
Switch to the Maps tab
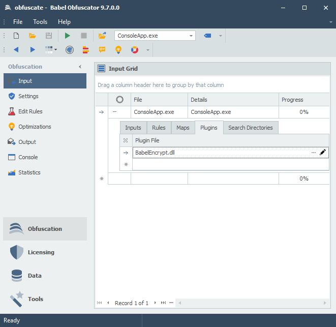tap(183, 128)
